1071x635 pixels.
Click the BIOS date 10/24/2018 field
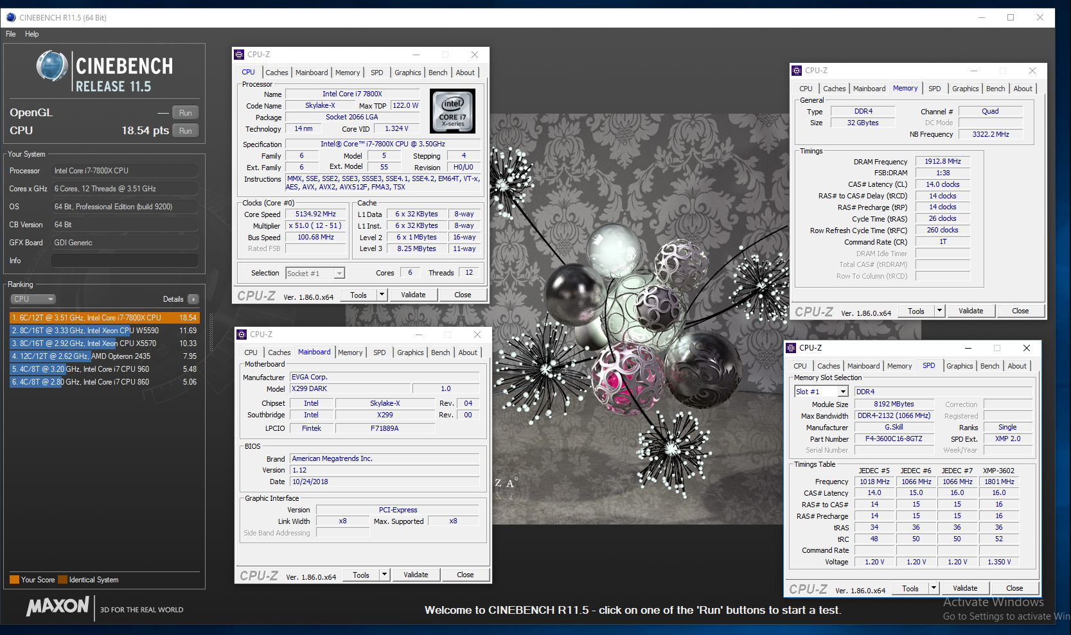385,482
